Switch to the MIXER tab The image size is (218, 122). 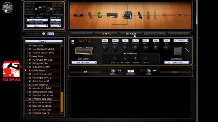(131, 34)
